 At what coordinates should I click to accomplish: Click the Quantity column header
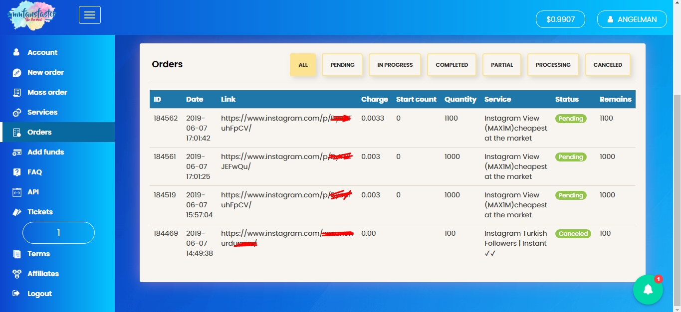pos(460,99)
